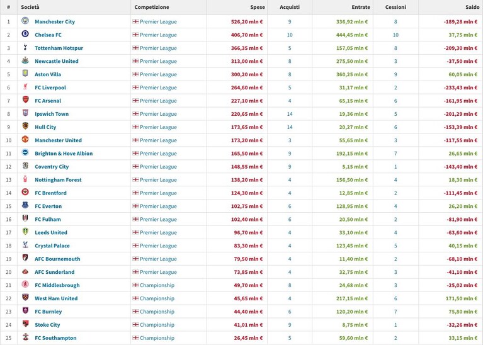This screenshot has height=345, width=483.
Task: Open the West Ham United club link
Action: (56, 298)
